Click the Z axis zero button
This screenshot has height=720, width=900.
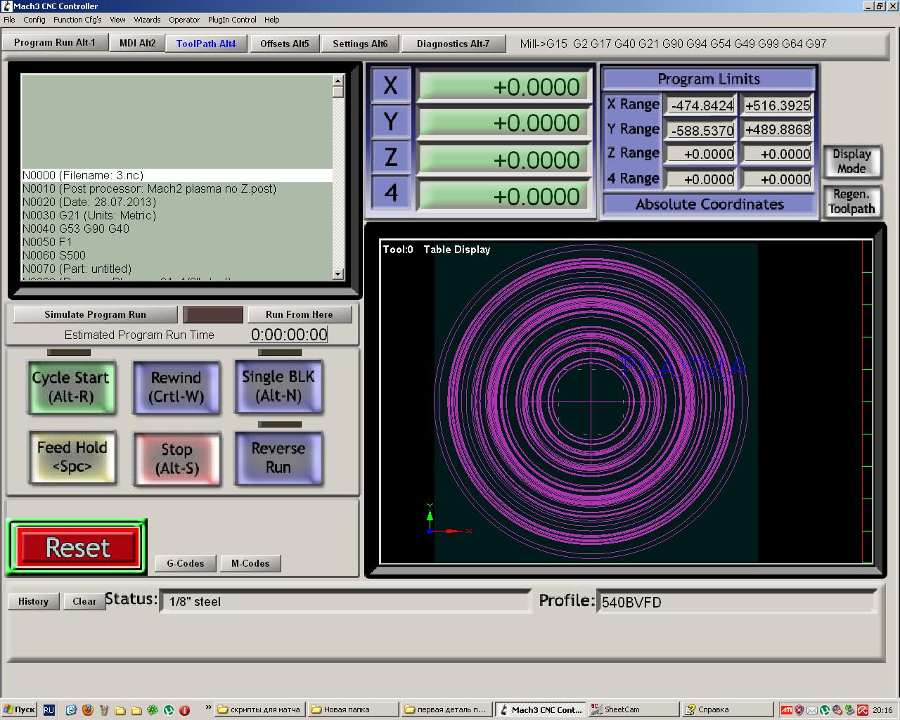pyautogui.click(x=390, y=157)
